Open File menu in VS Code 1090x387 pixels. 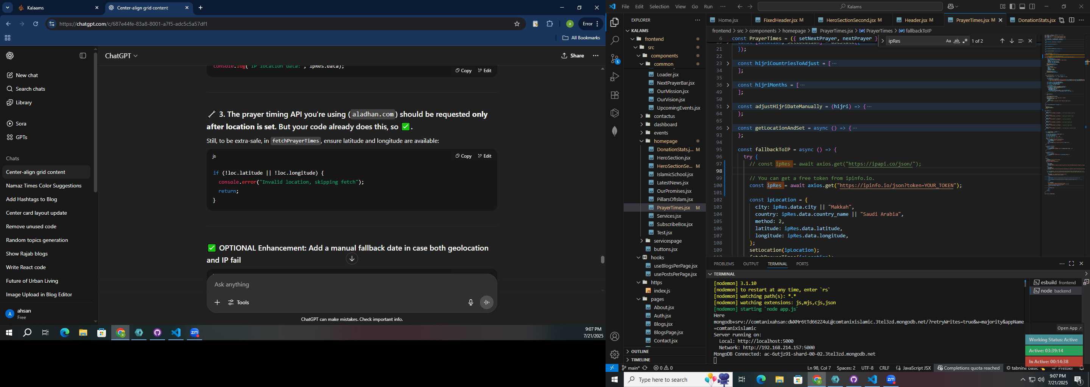(625, 6)
